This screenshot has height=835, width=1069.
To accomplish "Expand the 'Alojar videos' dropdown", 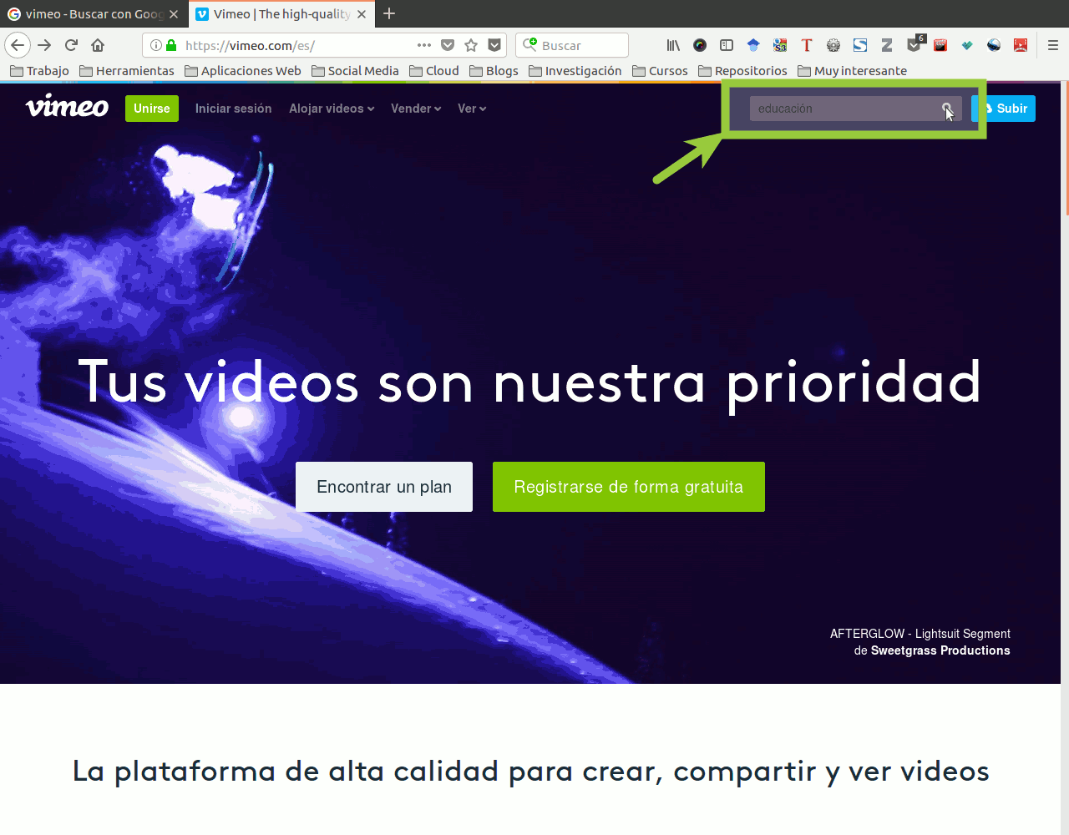I will point(332,109).
